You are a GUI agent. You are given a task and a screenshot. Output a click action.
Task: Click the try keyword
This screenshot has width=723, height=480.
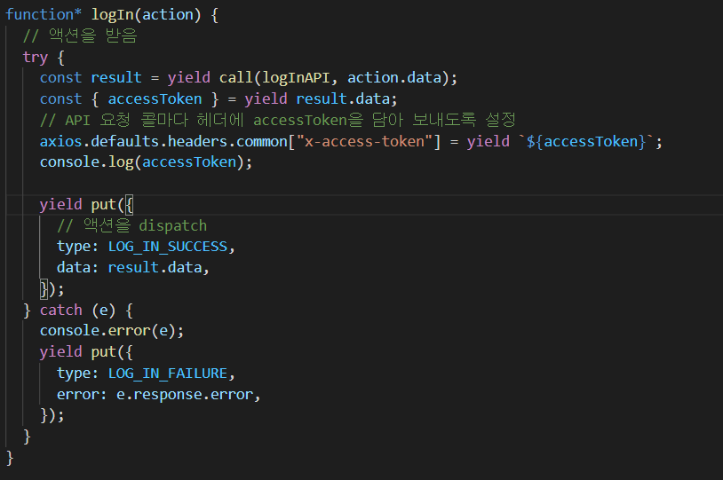(x=36, y=58)
